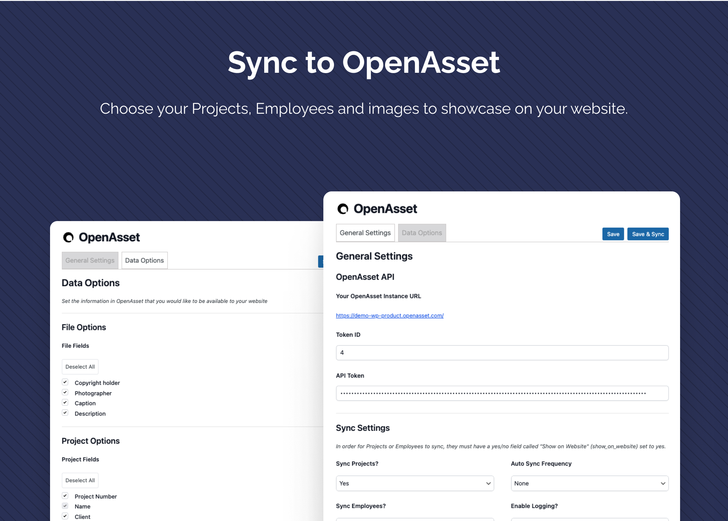Screen dimensions: 728x521
Task: Uncheck the Caption file field
Action: 65,403
